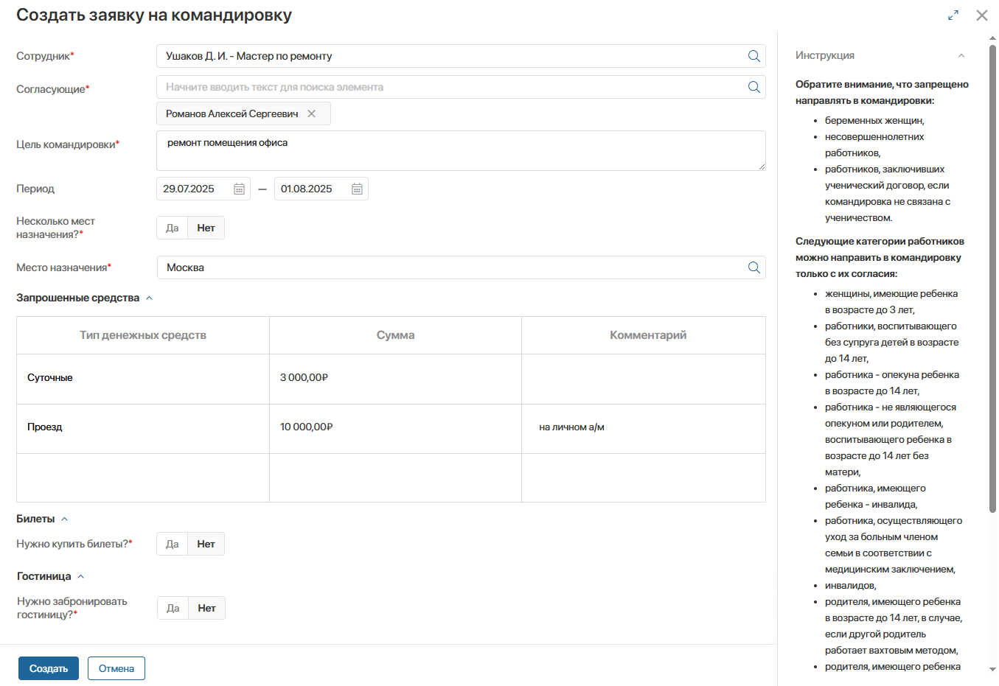Click the search icon in the Сотрудник field
This screenshot has height=686, width=999.
[x=753, y=56]
